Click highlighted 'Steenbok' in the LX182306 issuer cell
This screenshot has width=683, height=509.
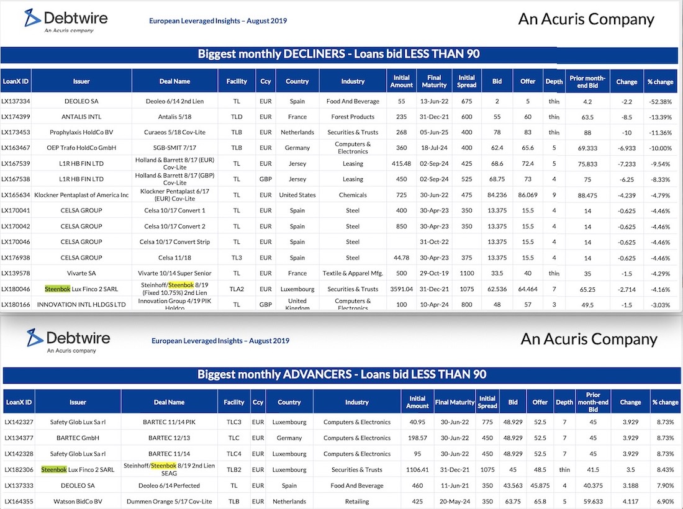[x=54, y=469]
